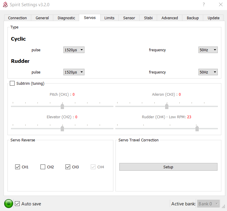The width and height of the screenshot is (227, 211).
Task: Open Cyclic pulse dropdown
Action: pos(74,50)
